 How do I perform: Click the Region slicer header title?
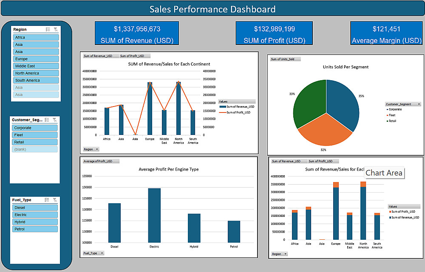20,29
